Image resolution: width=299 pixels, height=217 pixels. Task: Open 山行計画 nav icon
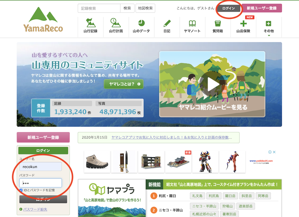116,26
